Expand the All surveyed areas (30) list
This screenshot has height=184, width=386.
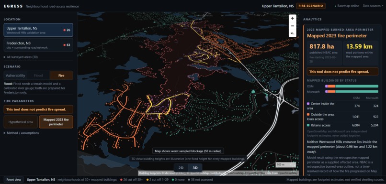click(x=21, y=57)
